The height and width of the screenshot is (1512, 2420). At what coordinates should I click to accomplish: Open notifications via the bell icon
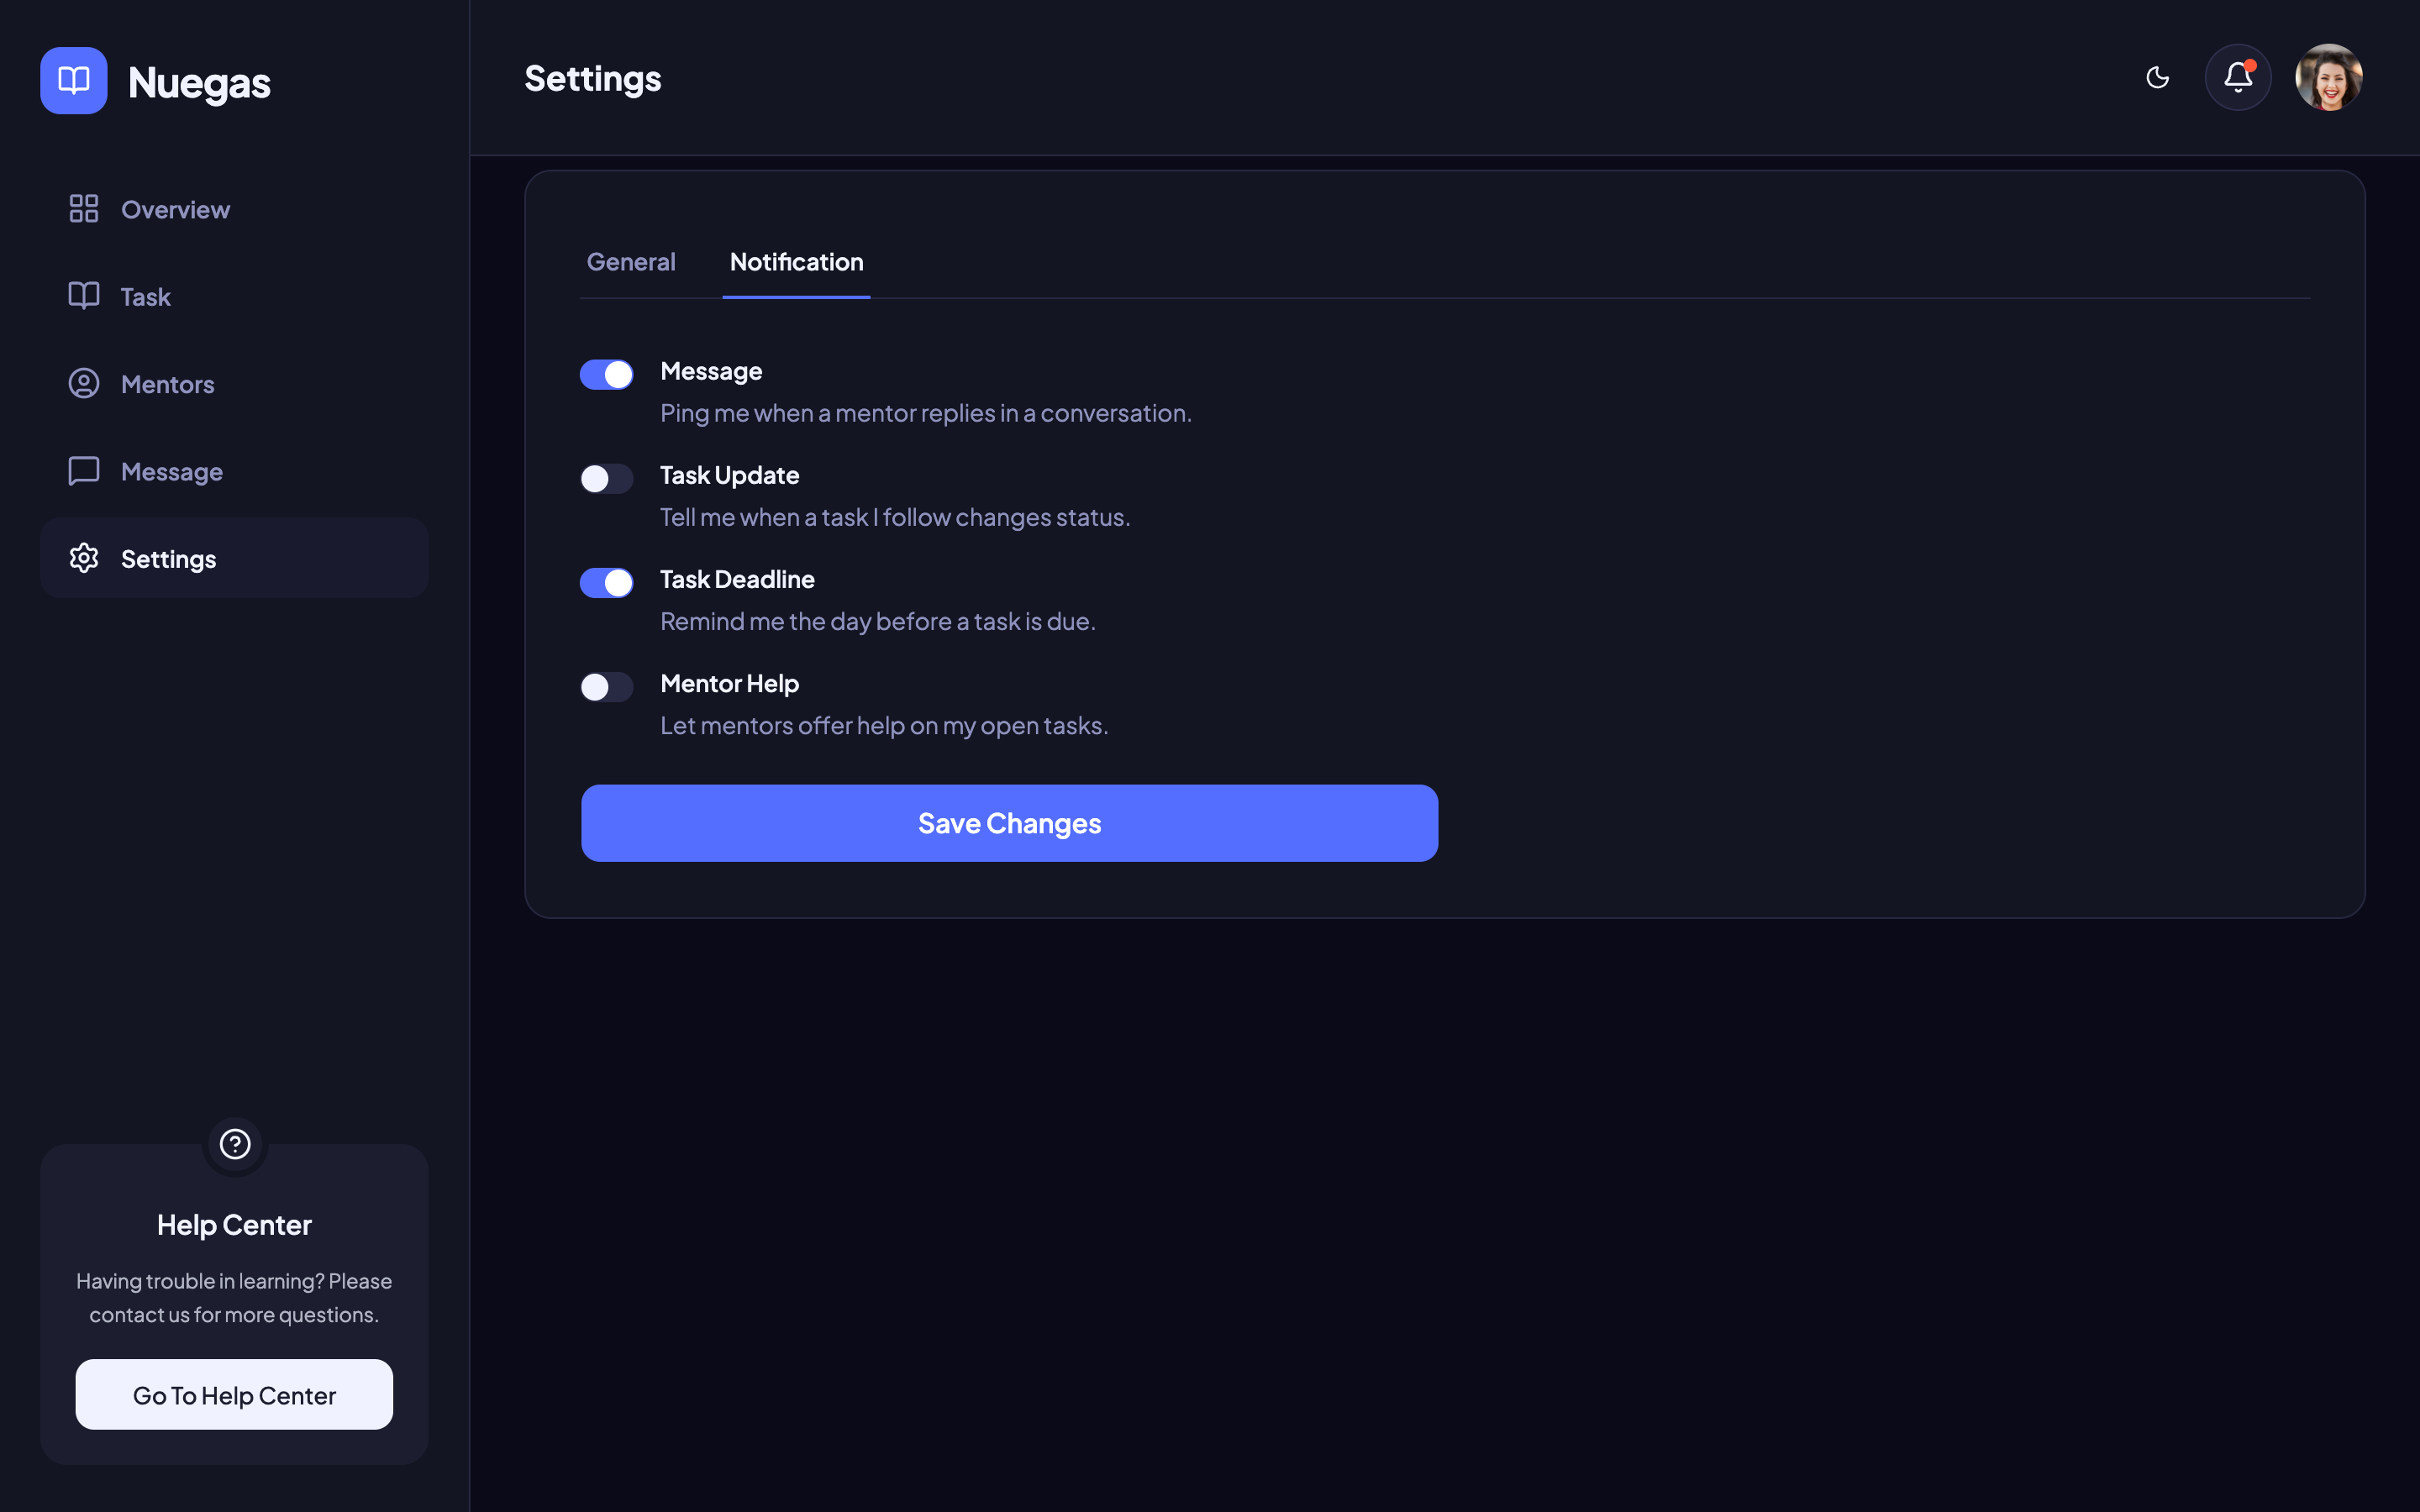coord(2238,77)
